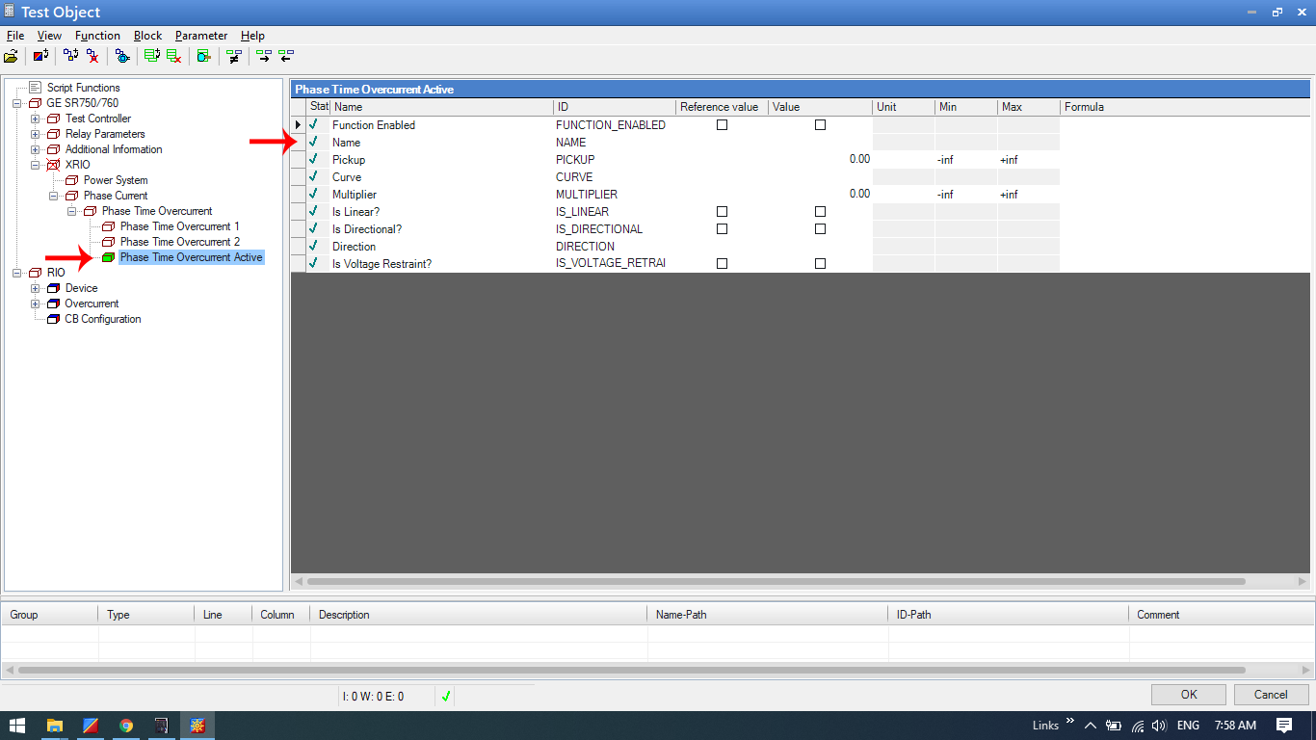Click the right-arrow reference toolbar icon
This screenshot has width=1316, height=740.
tap(264, 56)
